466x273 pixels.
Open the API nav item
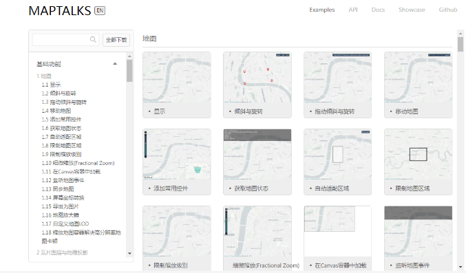point(353,10)
